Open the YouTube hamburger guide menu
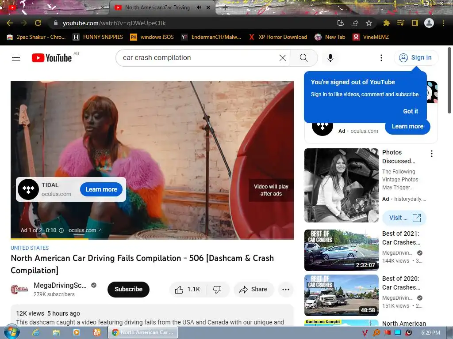The height and width of the screenshot is (339, 453). click(x=16, y=58)
